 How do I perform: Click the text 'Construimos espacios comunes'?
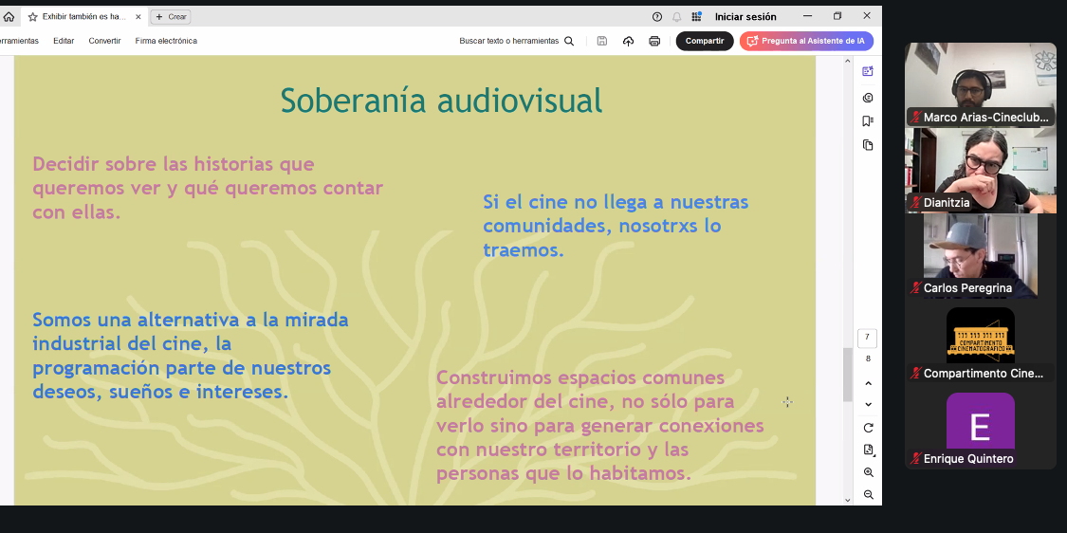pos(580,377)
